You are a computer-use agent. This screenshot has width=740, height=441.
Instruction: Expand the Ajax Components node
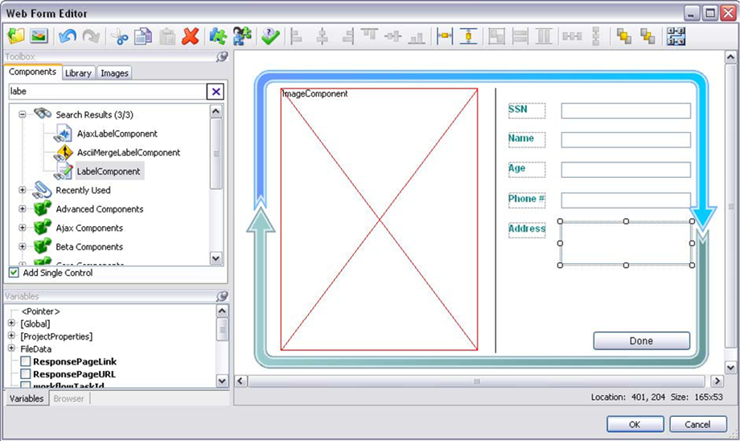[23, 228]
